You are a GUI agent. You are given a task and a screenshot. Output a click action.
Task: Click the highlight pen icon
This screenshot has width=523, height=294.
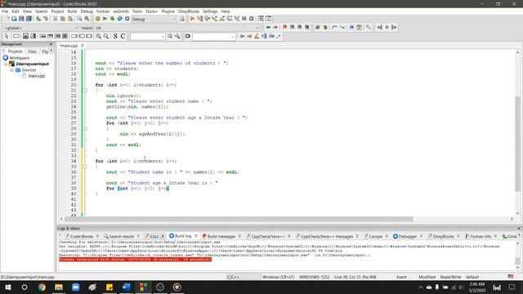[257, 36]
